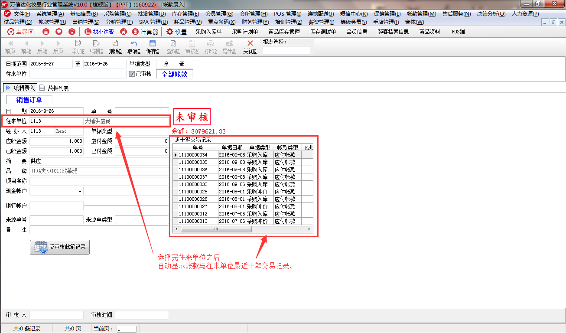This screenshot has width=566, height=333.
Task: Click scrollbar right arrow in transaction table
Action: [309, 229]
